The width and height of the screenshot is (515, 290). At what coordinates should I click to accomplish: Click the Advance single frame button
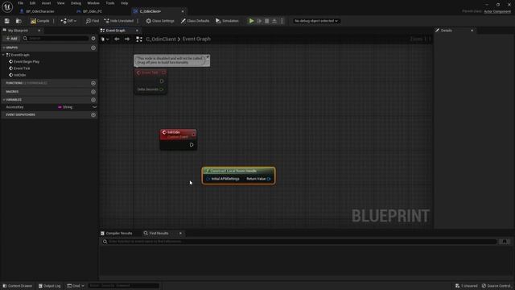click(259, 21)
